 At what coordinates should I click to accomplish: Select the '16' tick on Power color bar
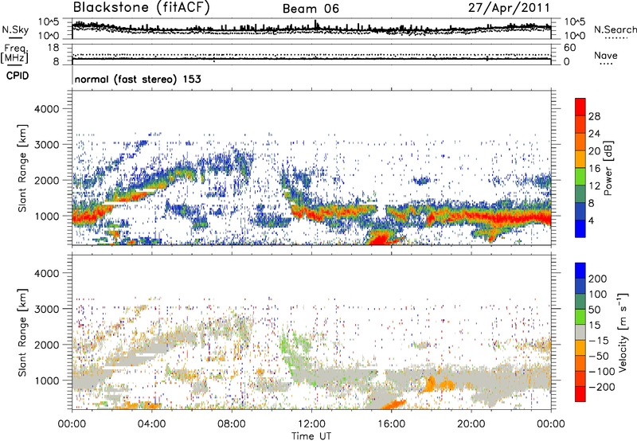coord(594,169)
